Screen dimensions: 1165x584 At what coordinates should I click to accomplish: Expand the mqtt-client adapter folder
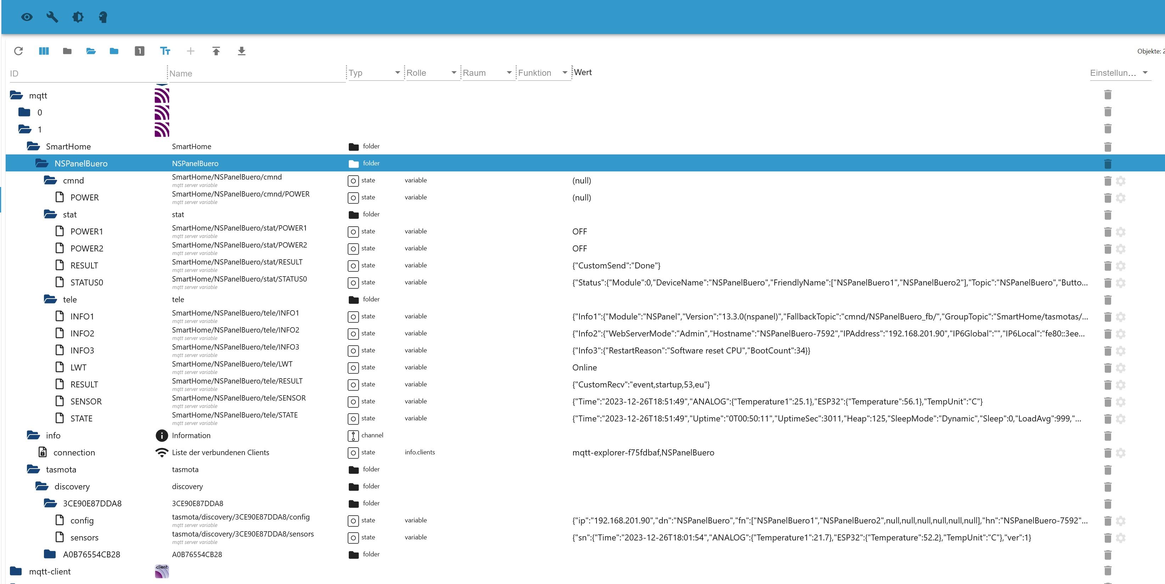coord(16,571)
